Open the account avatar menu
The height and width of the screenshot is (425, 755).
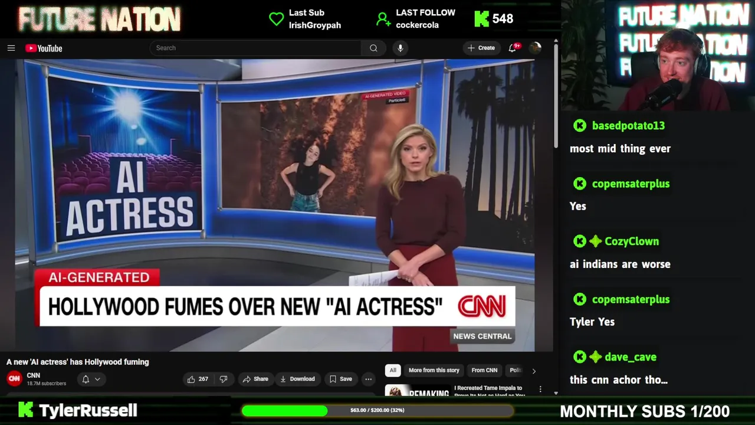tap(535, 48)
